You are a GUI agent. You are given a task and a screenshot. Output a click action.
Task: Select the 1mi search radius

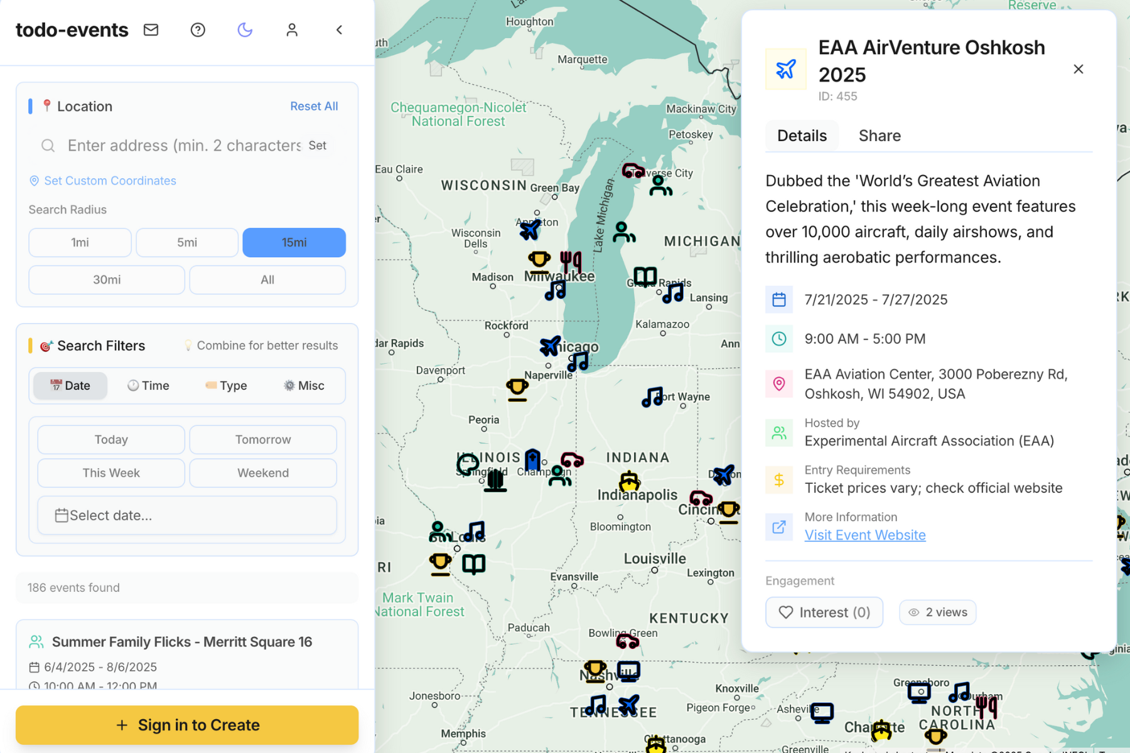pos(80,242)
